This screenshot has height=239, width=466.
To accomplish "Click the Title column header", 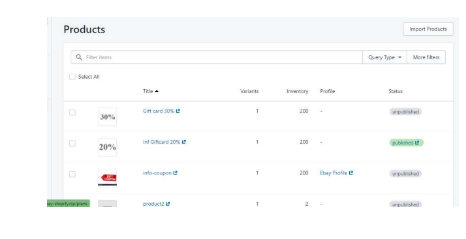I will point(148,91).
